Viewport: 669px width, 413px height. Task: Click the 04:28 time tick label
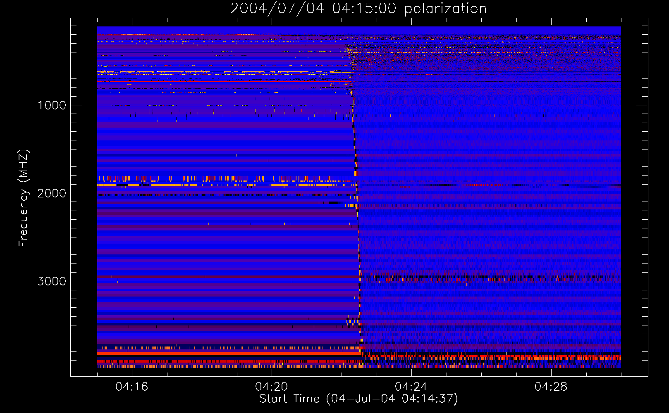(x=551, y=387)
